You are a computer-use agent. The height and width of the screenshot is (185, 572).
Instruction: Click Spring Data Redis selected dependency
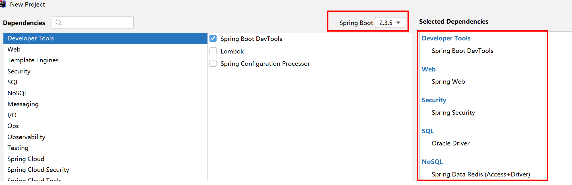pyautogui.click(x=481, y=174)
